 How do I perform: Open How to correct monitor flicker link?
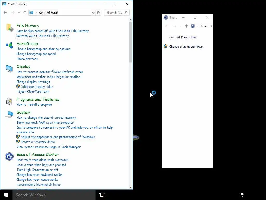(x=50, y=72)
